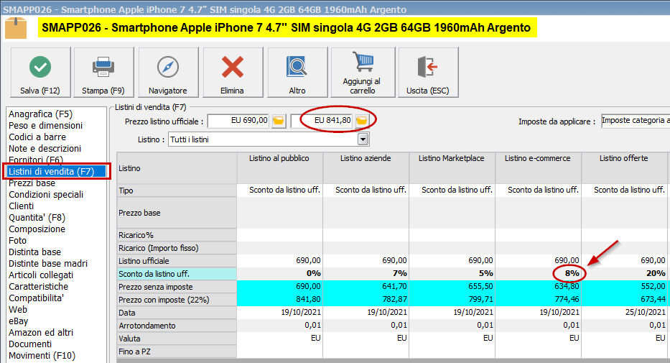The image size is (670, 363).
Task: Open Caratteristiche section
Action: click(39, 287)
